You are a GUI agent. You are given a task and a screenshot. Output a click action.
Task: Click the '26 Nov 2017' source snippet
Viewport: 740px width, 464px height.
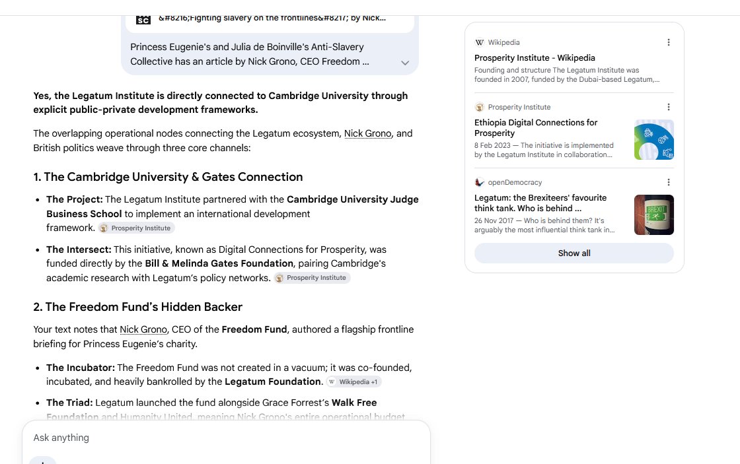[x=544, y=225]
